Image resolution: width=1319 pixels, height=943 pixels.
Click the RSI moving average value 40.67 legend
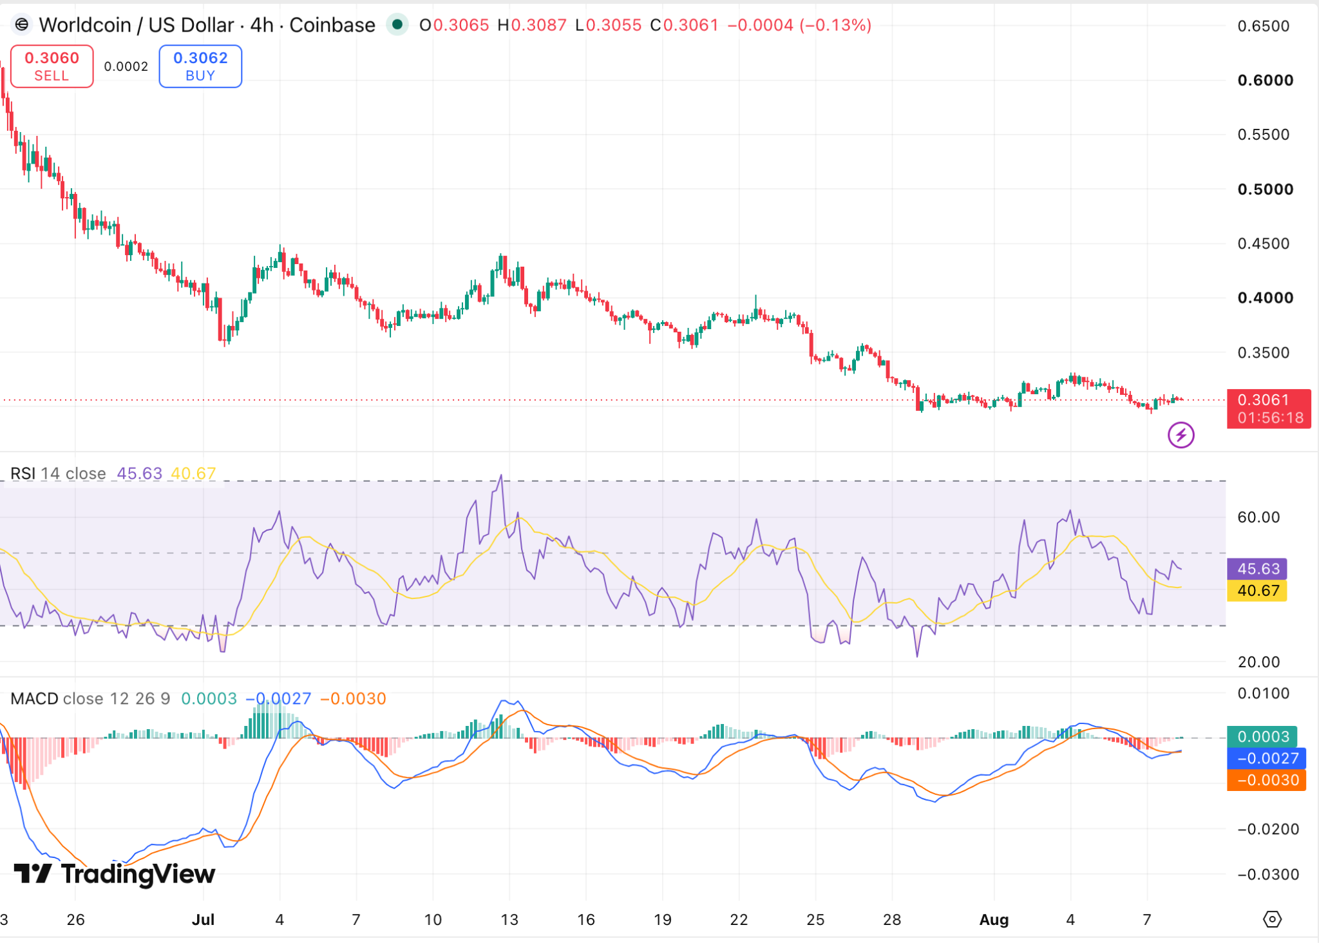click(193, 473)
